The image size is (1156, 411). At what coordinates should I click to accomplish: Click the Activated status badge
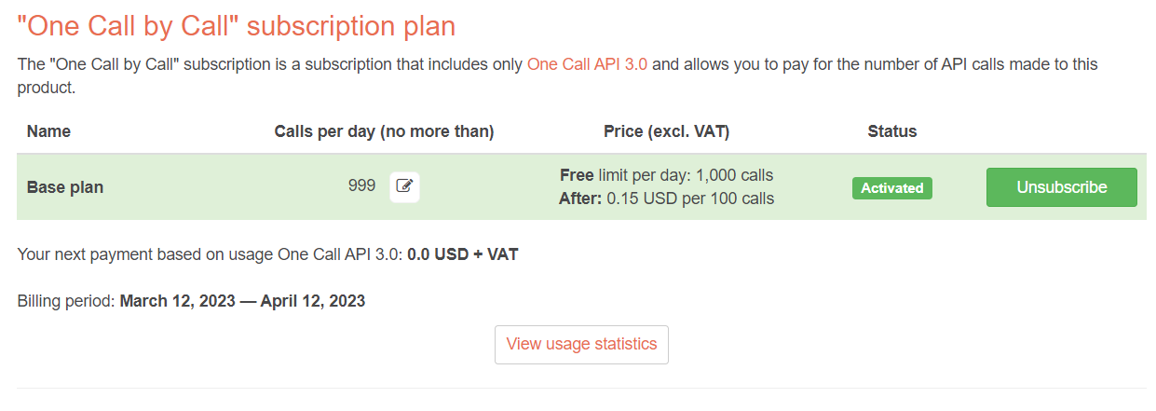891,187
